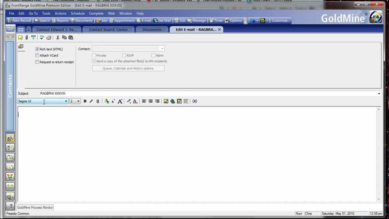Viewport: 389px width, 219px height.
Task: Increase the font size
Action: point(120,101)
